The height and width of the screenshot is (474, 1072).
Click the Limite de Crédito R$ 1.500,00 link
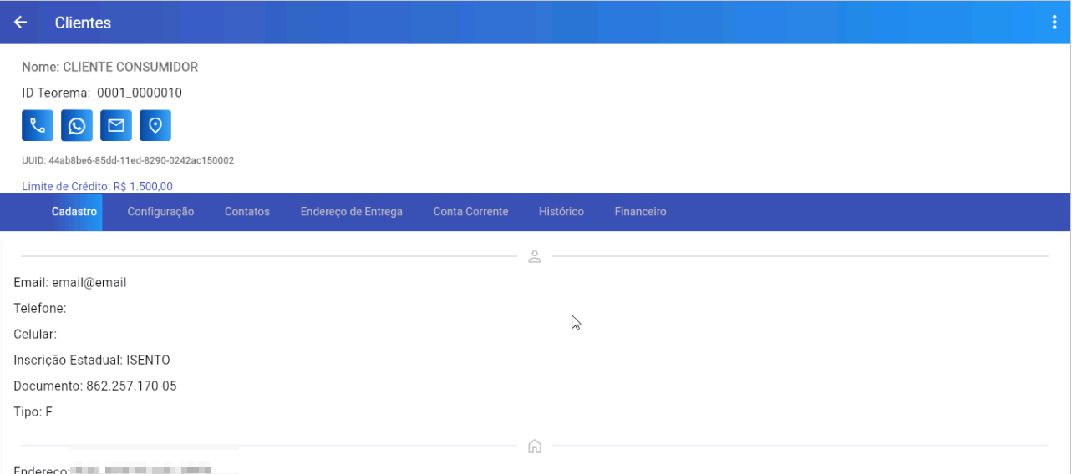(x=98, y=186)
